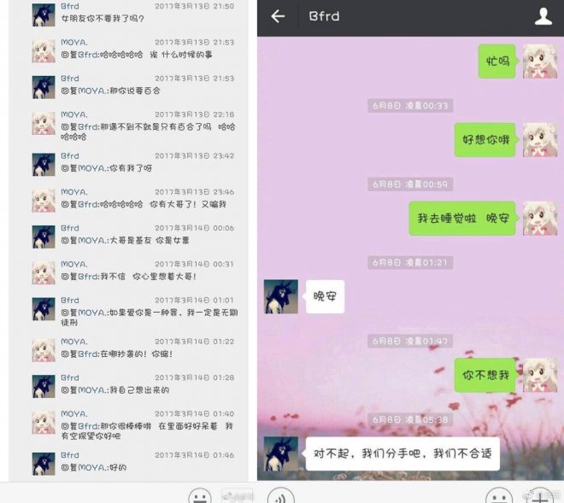Select the 我去睡觉啦 晚安 message bubble
Image resolution: width=564 pixels, height=503 pixels.
pos(463,219)
